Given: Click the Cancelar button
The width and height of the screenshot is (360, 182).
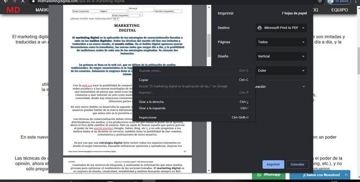Looking at the screenshot, I should 297,164.
